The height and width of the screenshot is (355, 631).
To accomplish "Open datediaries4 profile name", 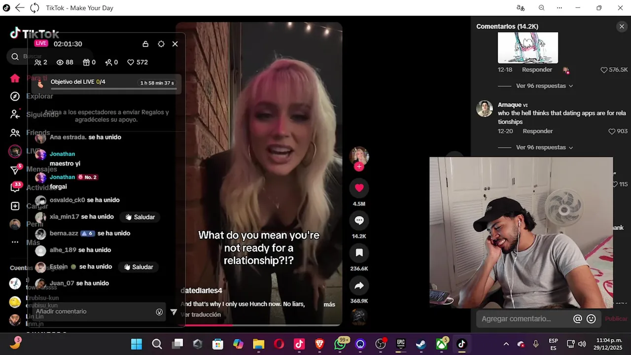I will [201, 290].
